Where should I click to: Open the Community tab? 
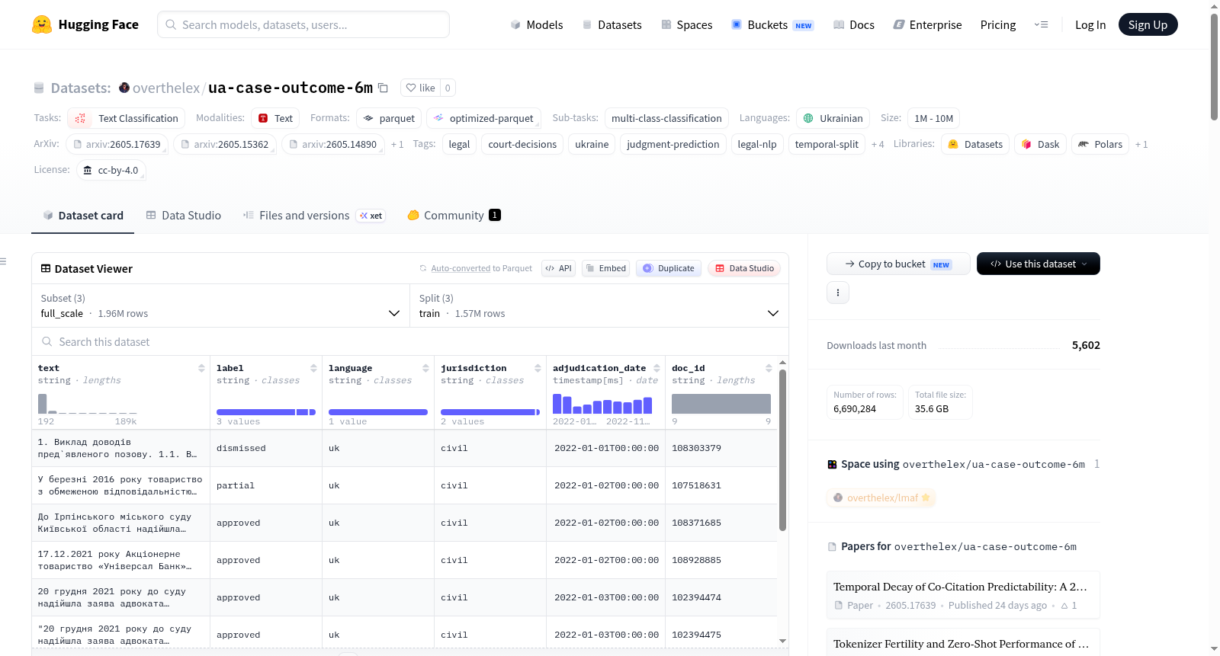pyautogui.click(x=454, y=216)
